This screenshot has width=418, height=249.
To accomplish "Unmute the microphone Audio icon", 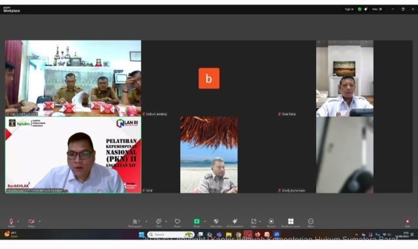I will point(11,222).
